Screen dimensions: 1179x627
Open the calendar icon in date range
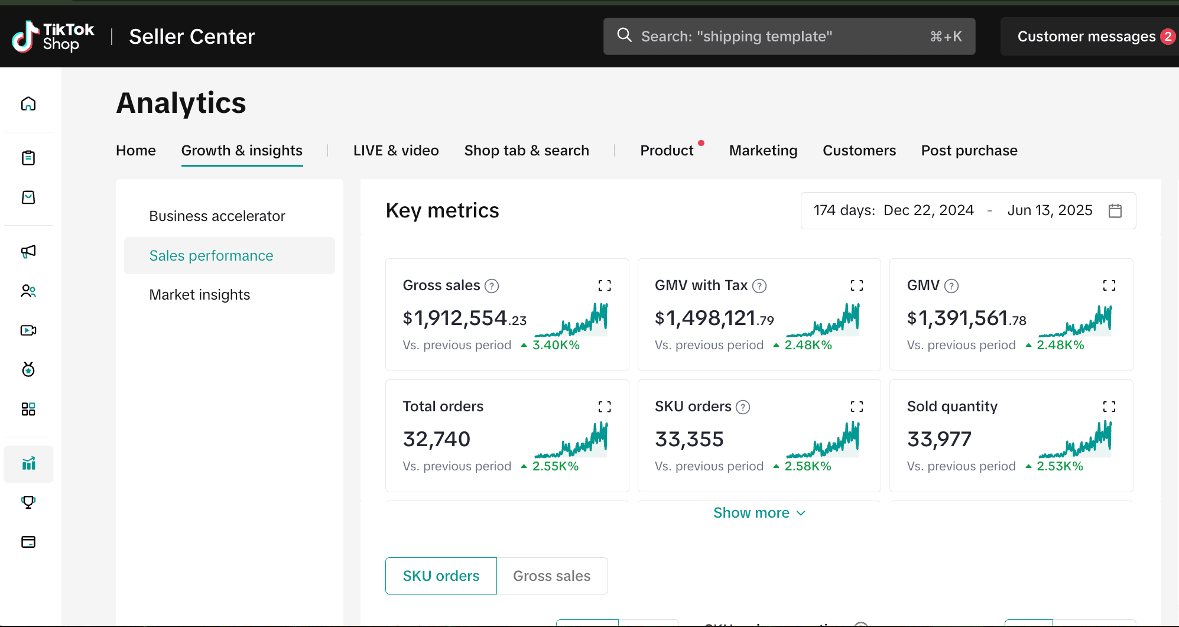[x=1115, y=210]
